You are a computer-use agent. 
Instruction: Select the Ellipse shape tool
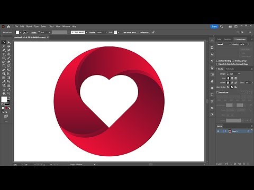click(4, 58)
